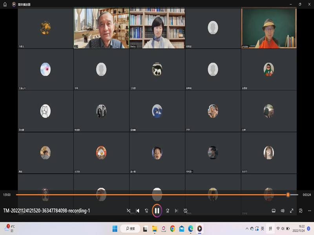Toggle shuffle mode
314x235 pixels.
pyautogui.click(x=128, y=211)
